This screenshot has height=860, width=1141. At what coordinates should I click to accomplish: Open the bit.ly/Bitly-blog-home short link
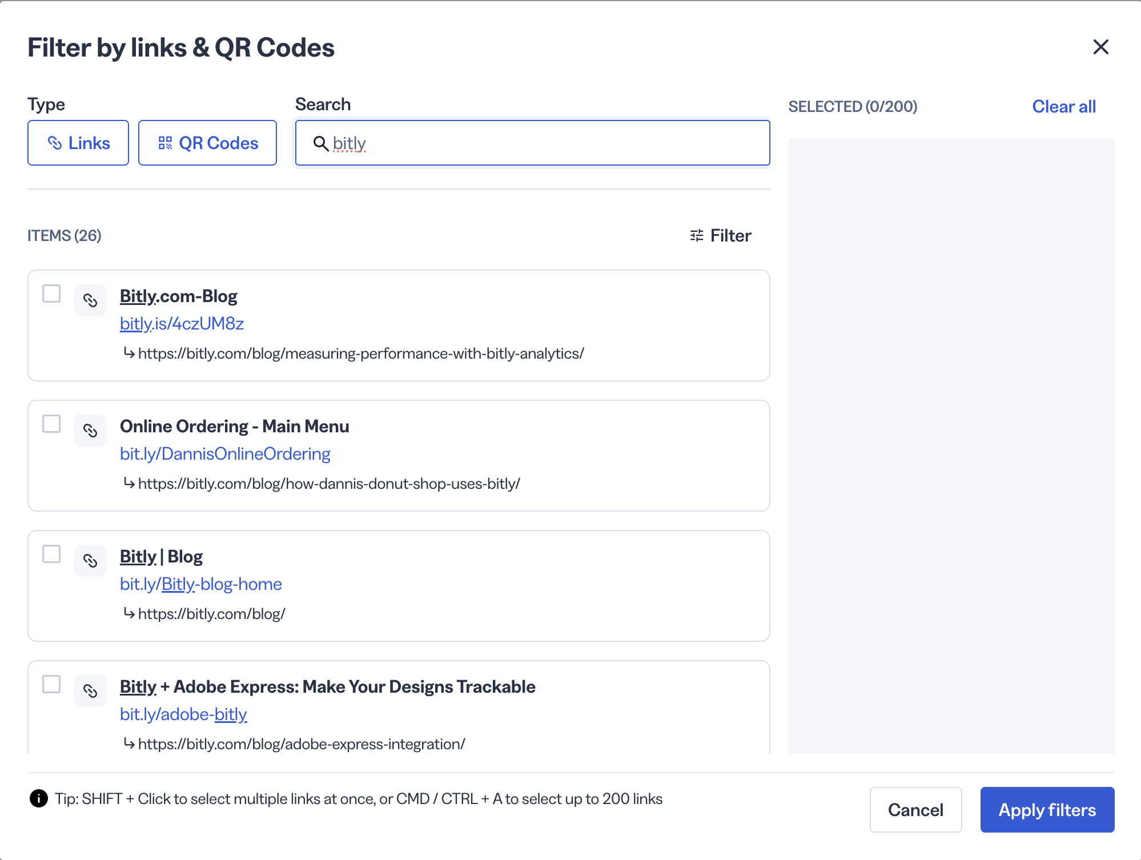pyautogui.click(x=201, y=584)
